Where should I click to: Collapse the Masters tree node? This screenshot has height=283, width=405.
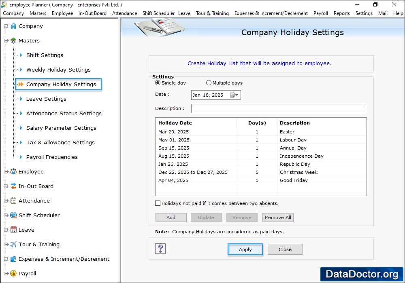click(x=6, y=40)
